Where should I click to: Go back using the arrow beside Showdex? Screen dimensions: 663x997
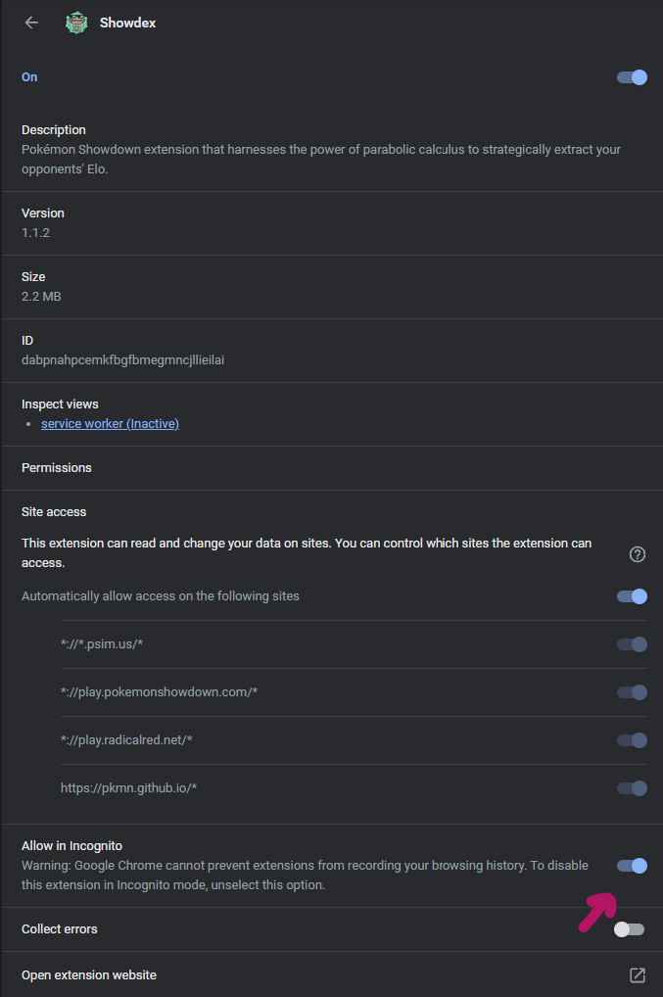31,23
